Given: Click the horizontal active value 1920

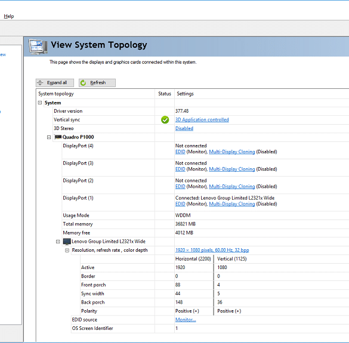Looking at the screenshot, I should [180, 268].
